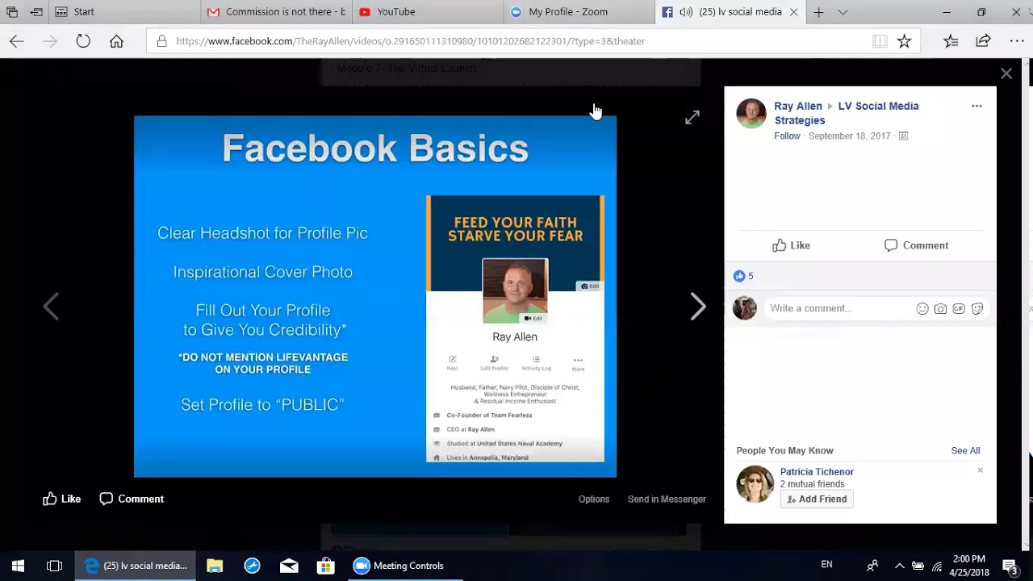Open the Favorites hub

pos(951,41)
